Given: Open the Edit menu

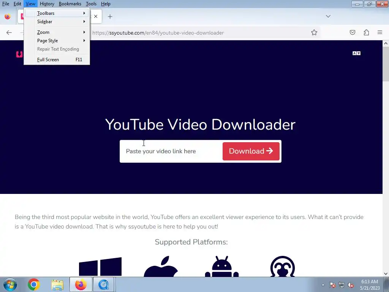Looking at the screenshot, I should (x=17, y=4).
